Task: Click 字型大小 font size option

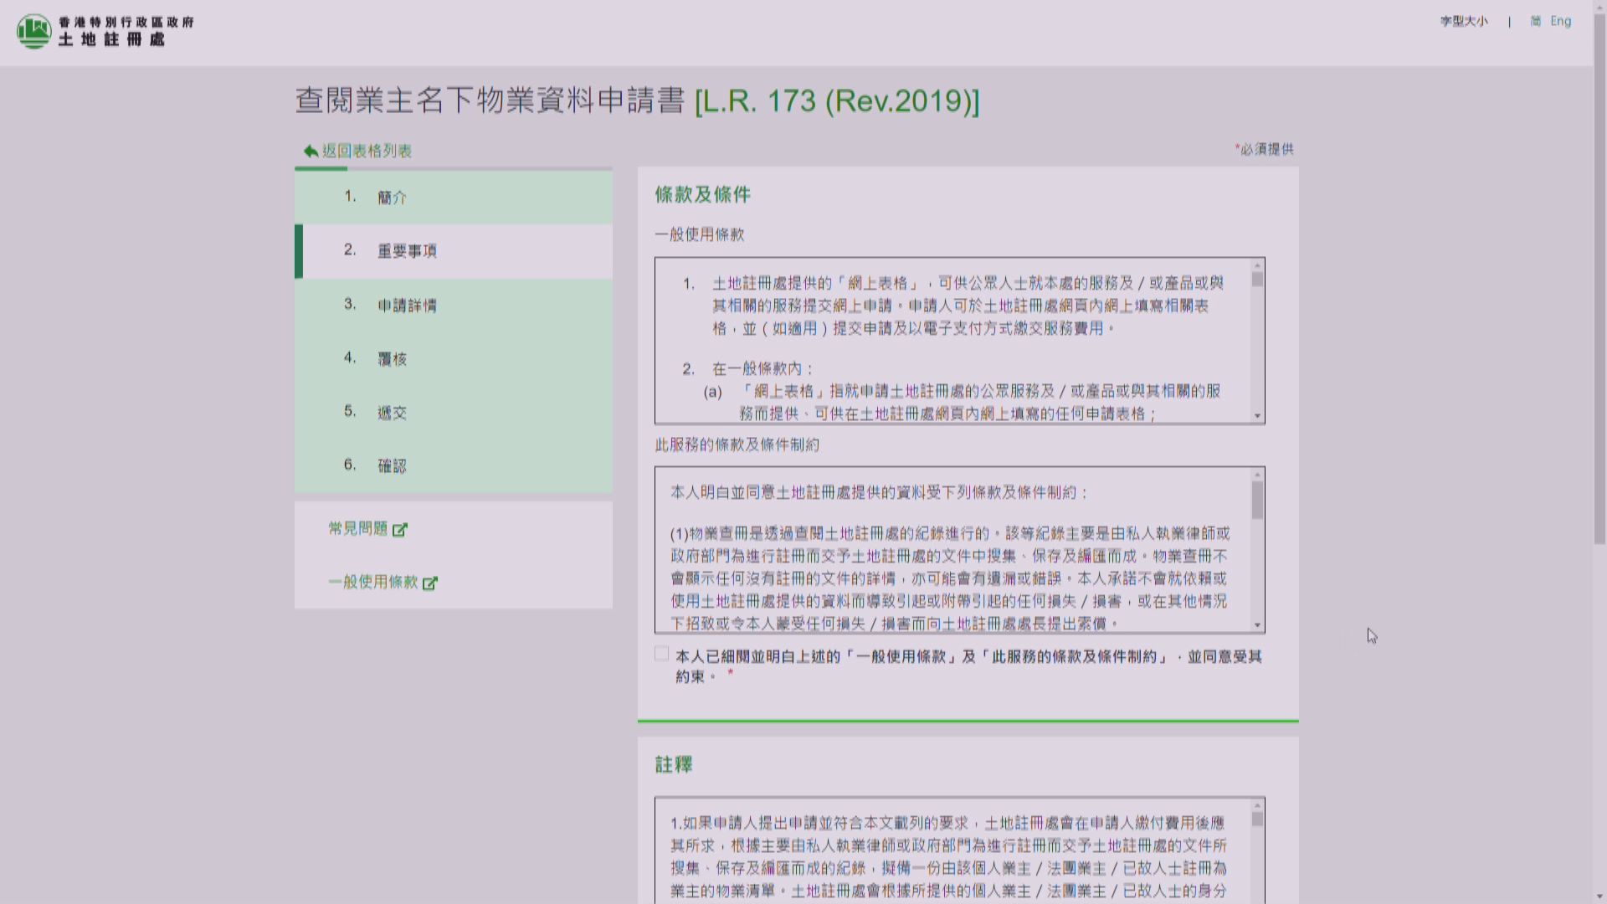Action: 1464,21
